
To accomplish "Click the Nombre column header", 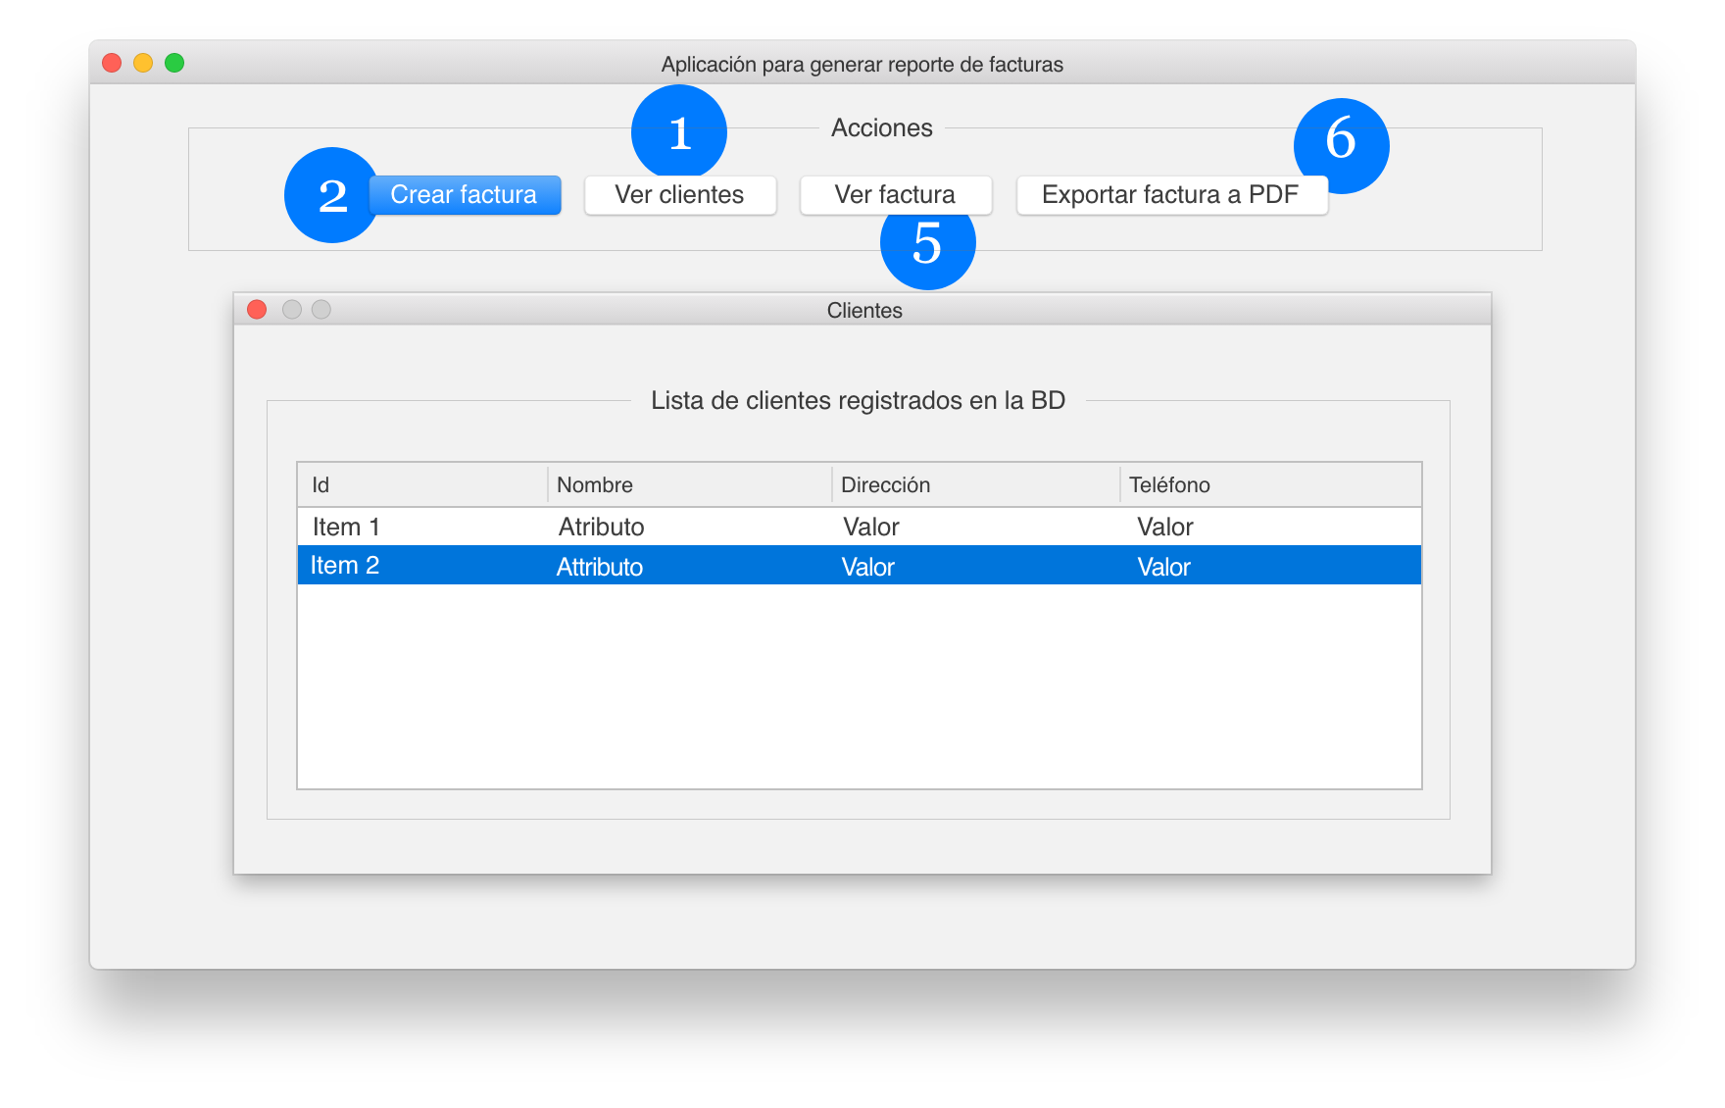I will pos(595,484).
